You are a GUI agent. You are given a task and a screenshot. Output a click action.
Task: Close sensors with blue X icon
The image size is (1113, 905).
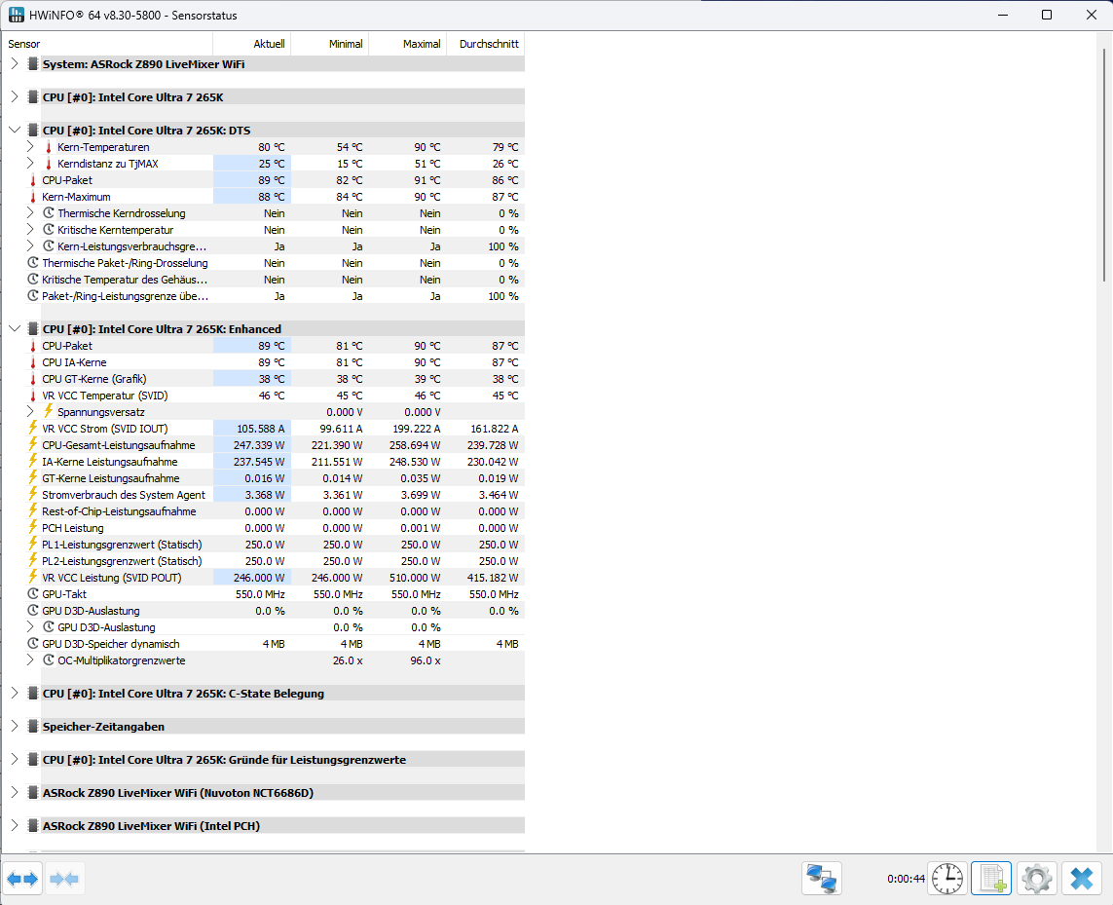pyautogui.click(x=1082, y=879)
